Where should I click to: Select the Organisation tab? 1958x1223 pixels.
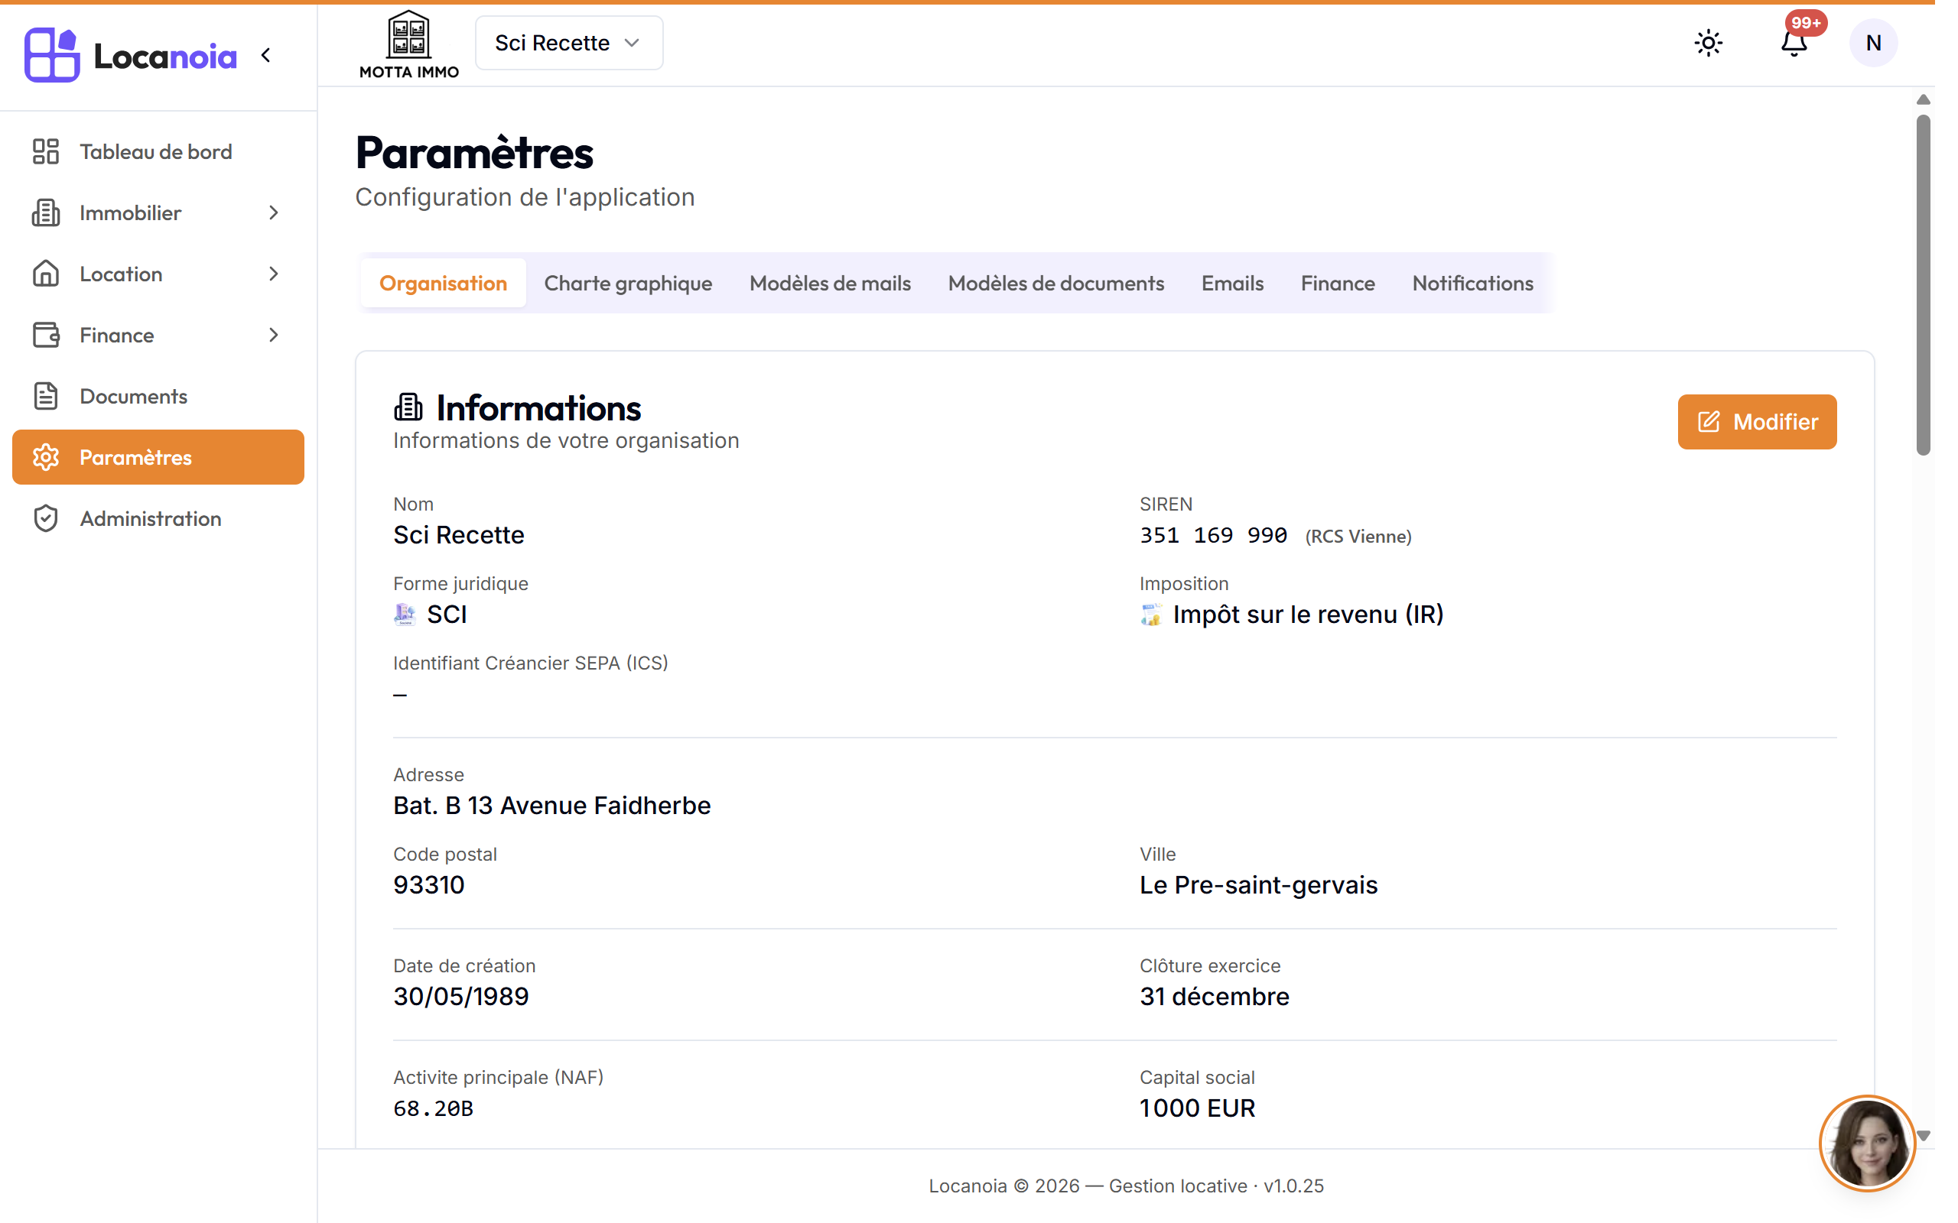(444, 283)
